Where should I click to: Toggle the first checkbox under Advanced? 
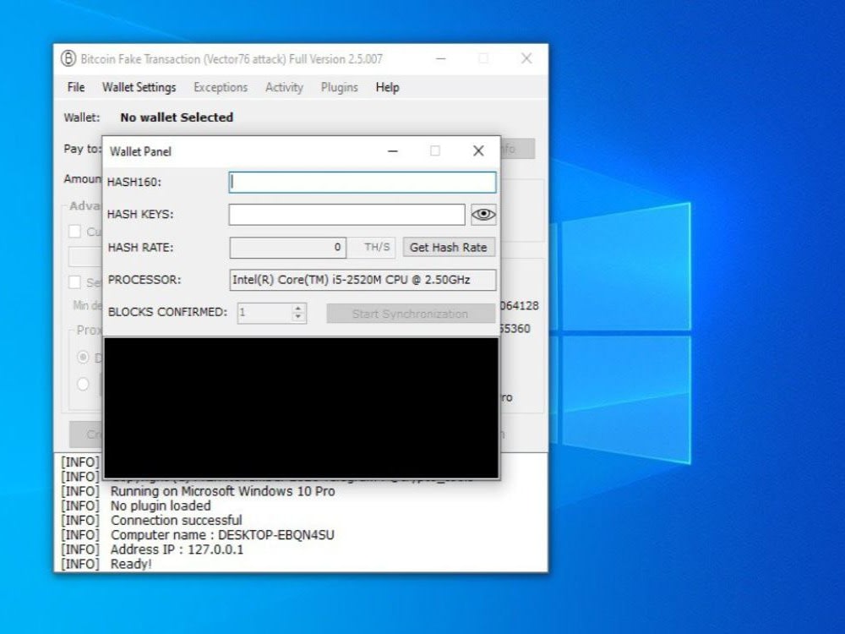click(x=75, y=232)
